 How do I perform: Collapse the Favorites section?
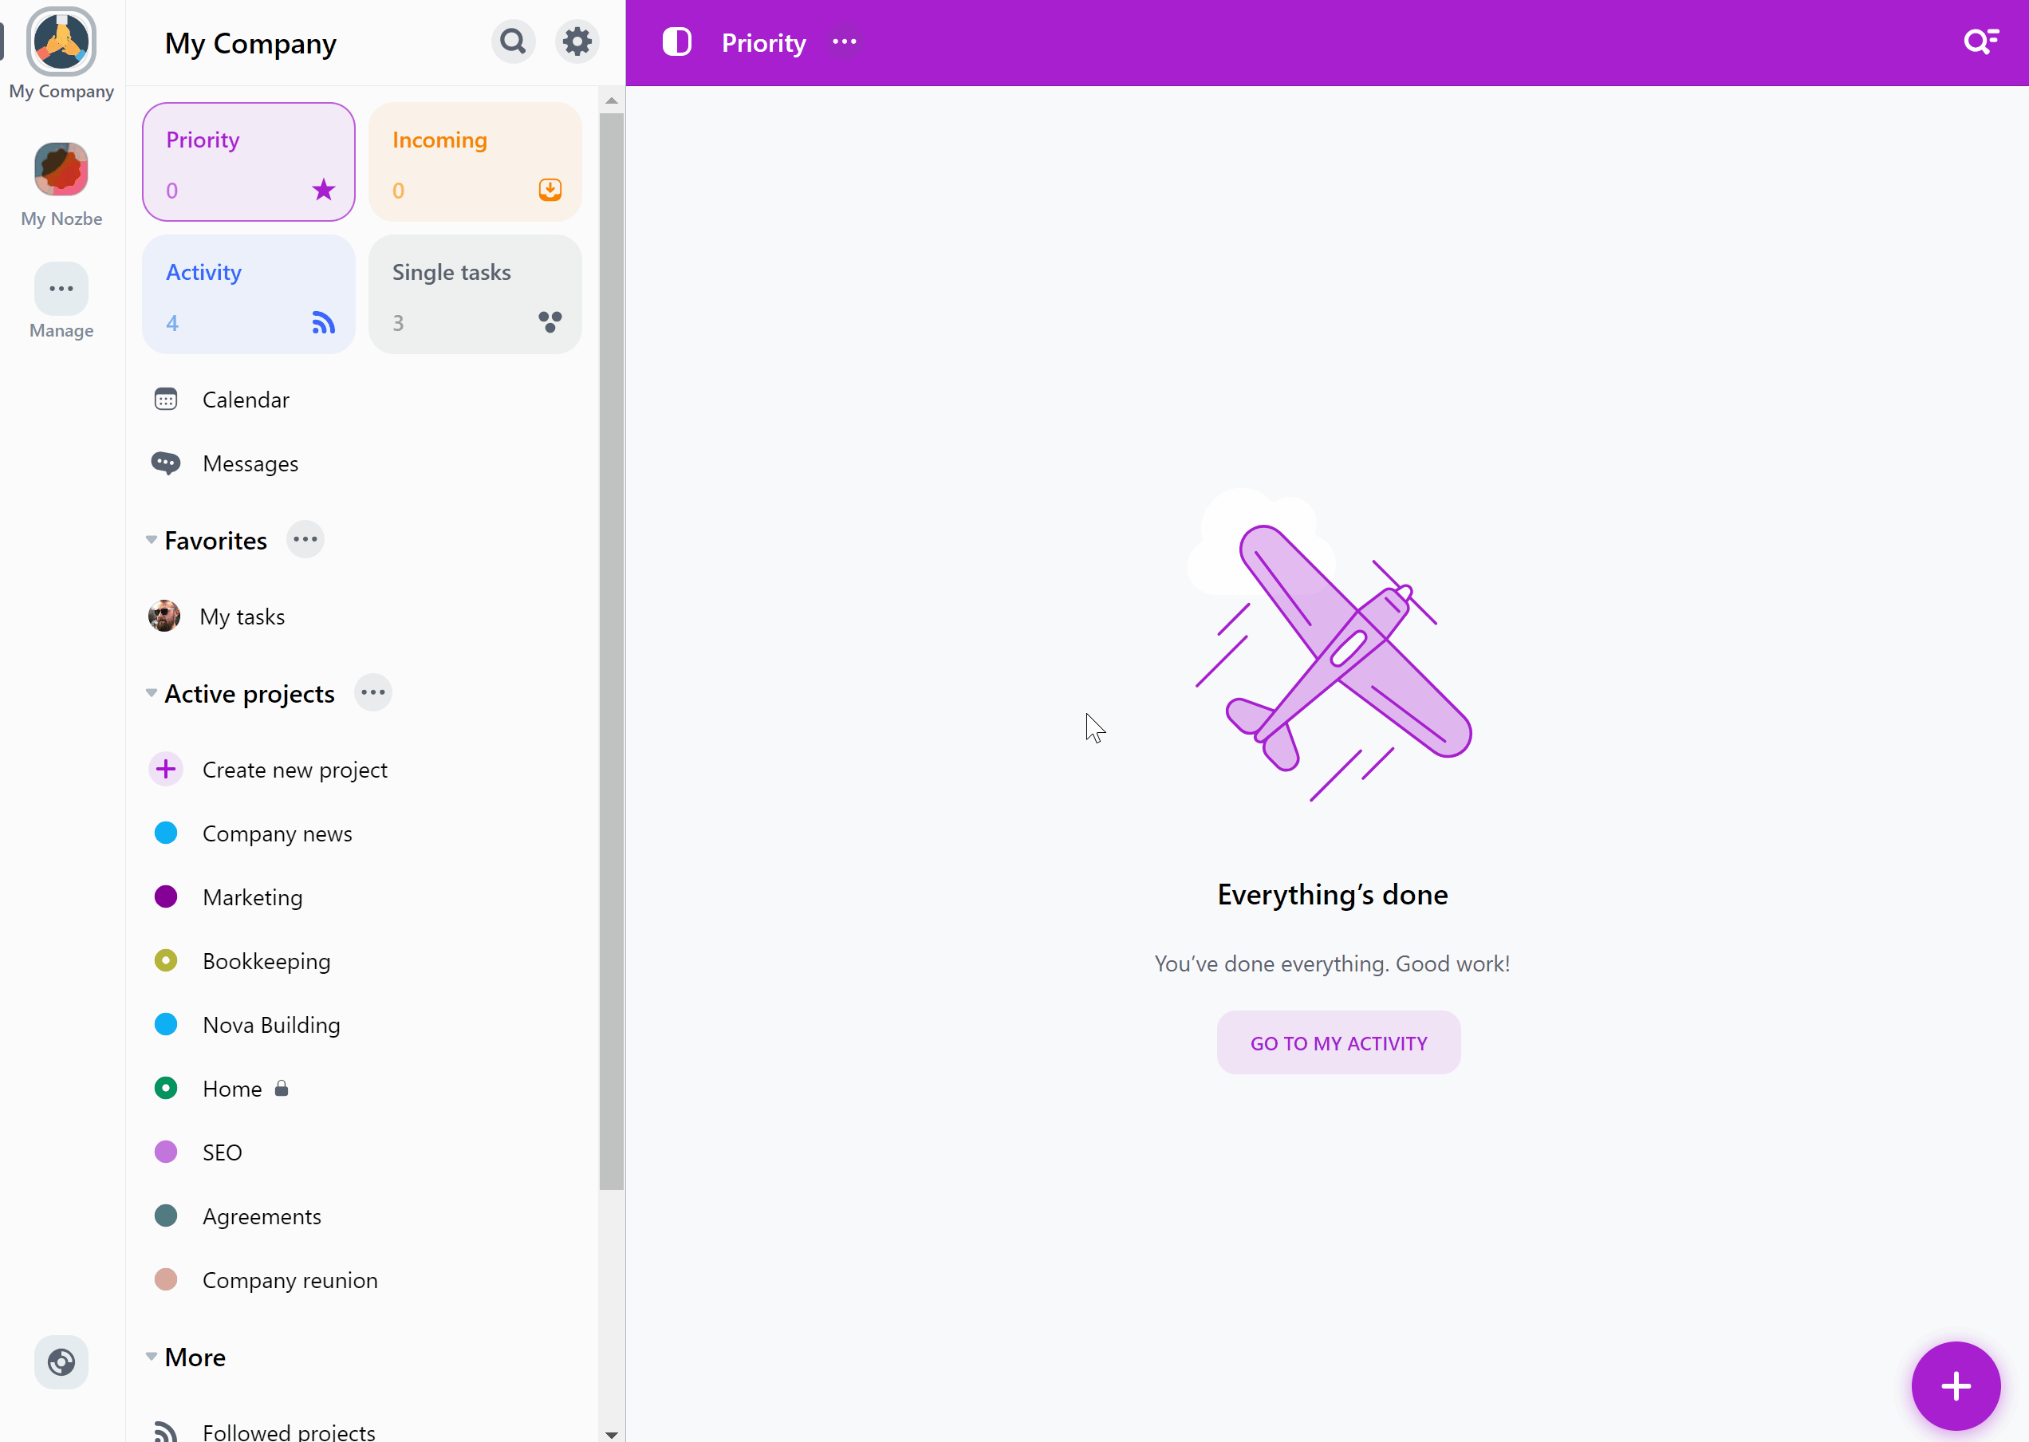[152, 540]
